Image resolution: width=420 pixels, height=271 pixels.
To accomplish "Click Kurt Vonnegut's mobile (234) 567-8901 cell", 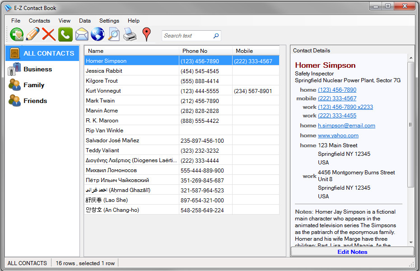I will [256, 91].
